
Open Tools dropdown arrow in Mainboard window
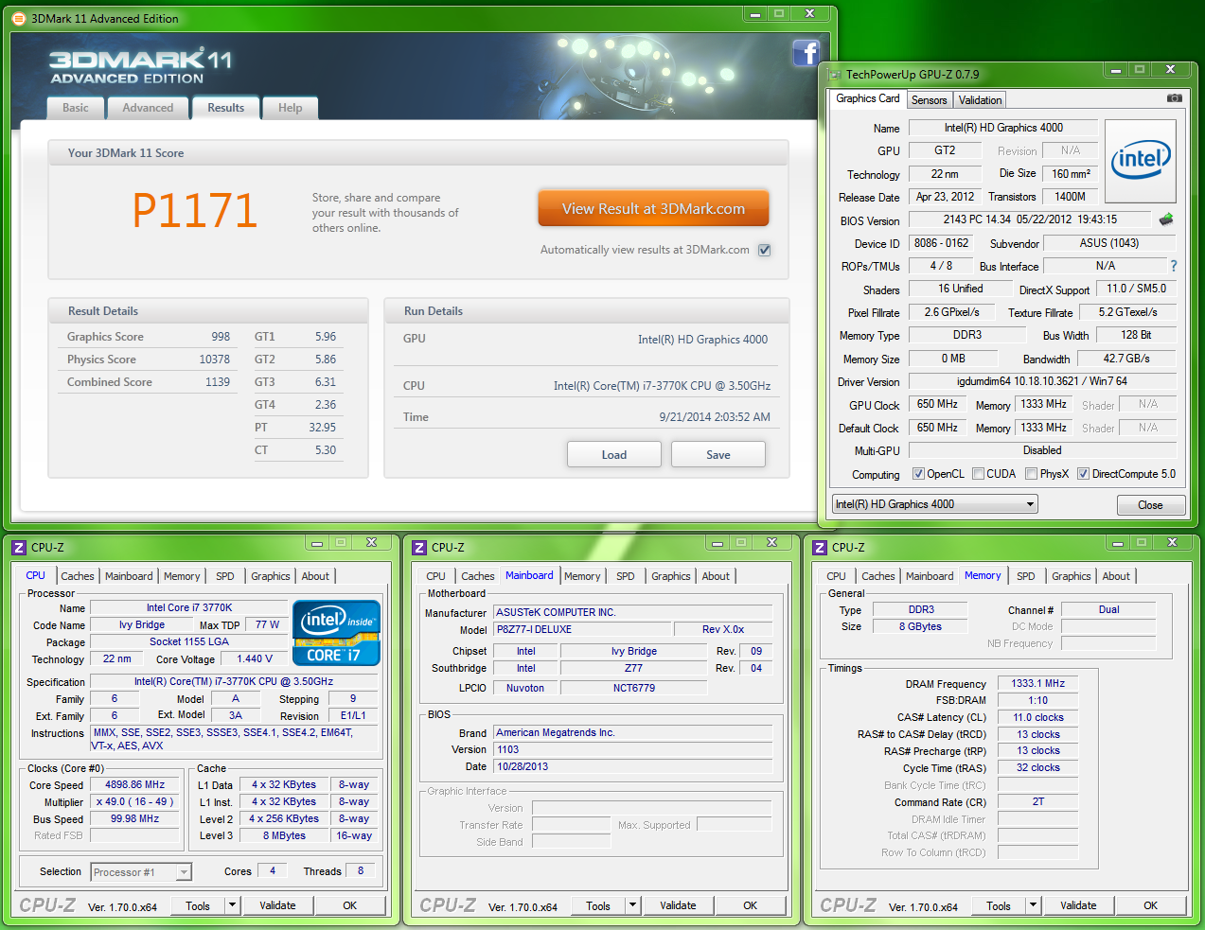coord(632,905)
